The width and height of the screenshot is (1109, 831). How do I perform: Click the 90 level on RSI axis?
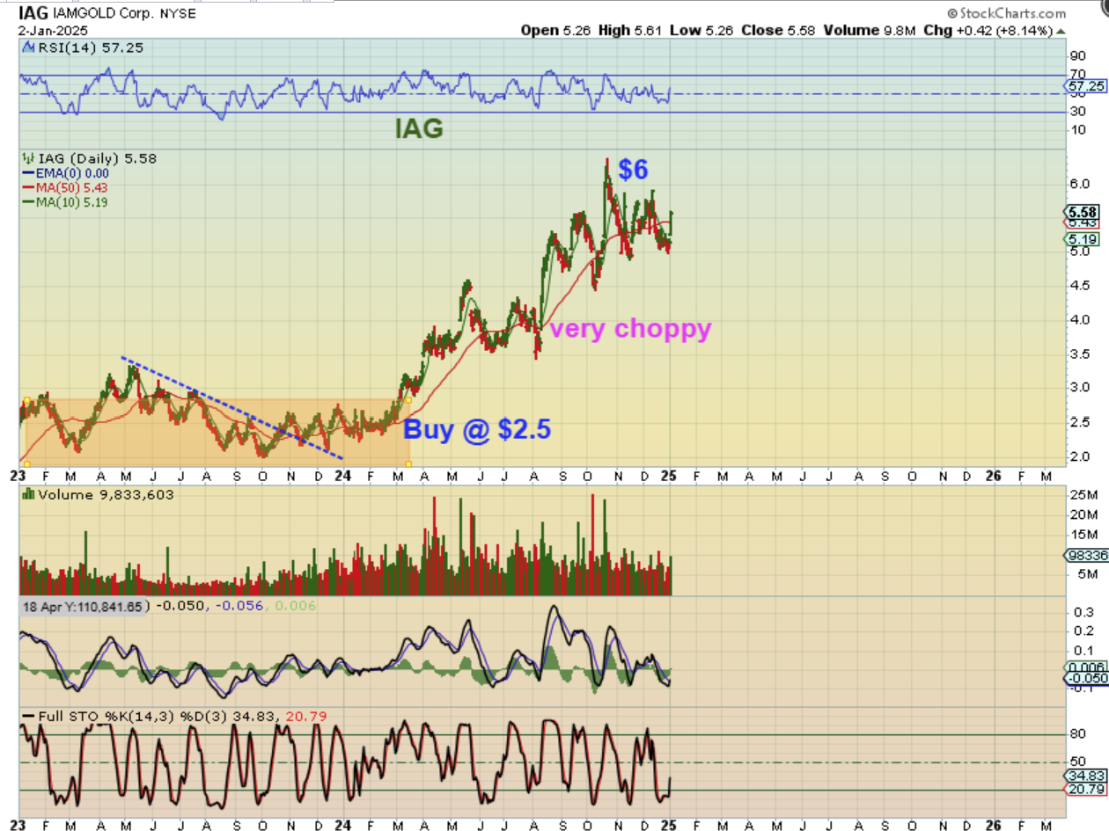pos(1076,56)
